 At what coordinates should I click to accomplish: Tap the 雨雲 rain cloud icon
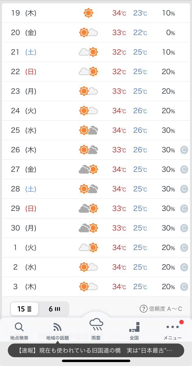[96, 325]
